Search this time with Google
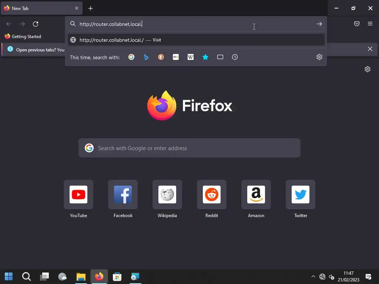 pos(131,57)
